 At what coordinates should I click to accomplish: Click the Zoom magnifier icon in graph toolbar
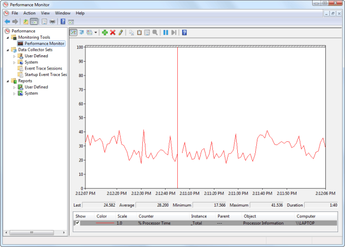click(x=155, y=32)
